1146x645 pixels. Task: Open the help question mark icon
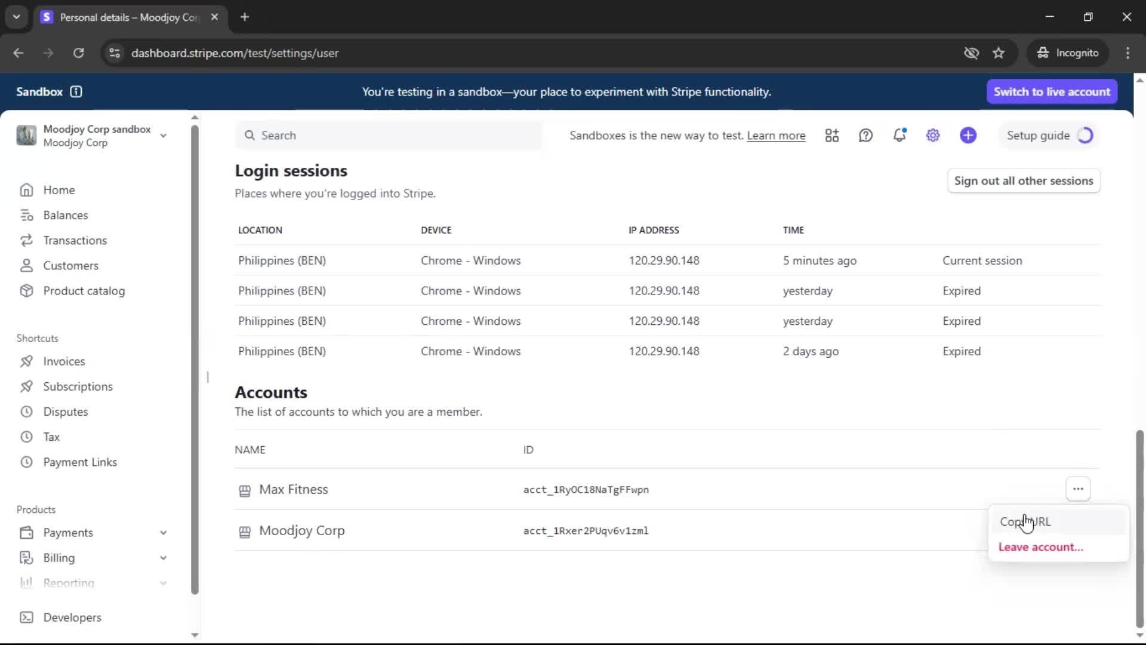tap(865, 136)
